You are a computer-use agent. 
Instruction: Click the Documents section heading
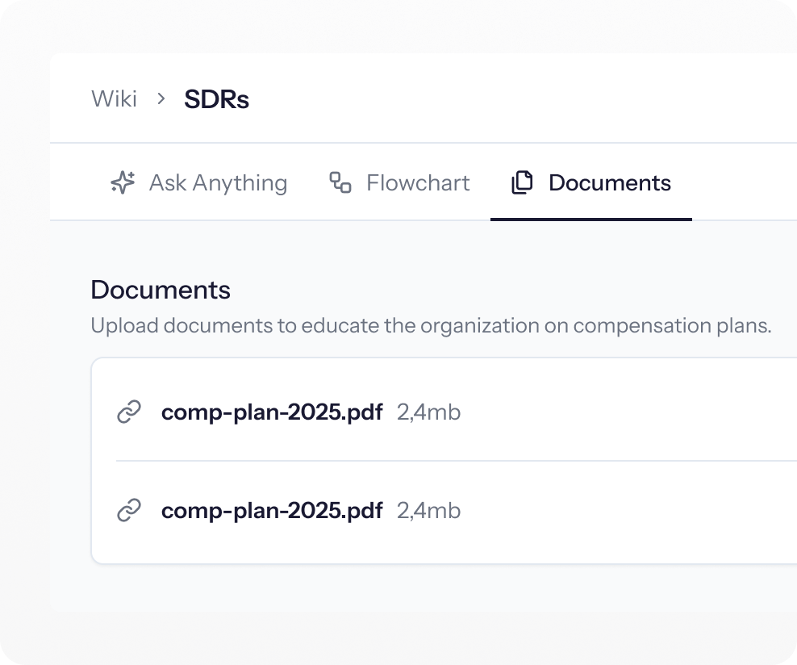(x=161, y=290)
